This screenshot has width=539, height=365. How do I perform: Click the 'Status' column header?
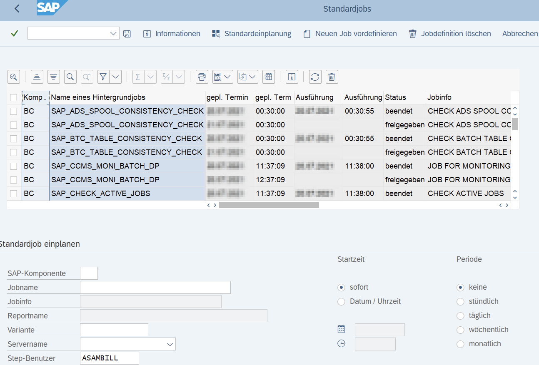(405, 97)
